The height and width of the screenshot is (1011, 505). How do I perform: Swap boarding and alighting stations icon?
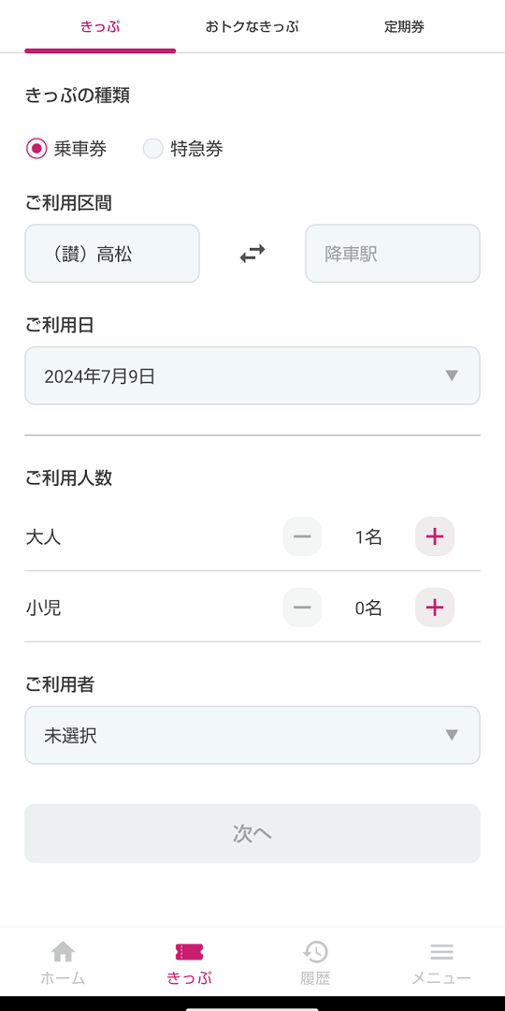252,254
